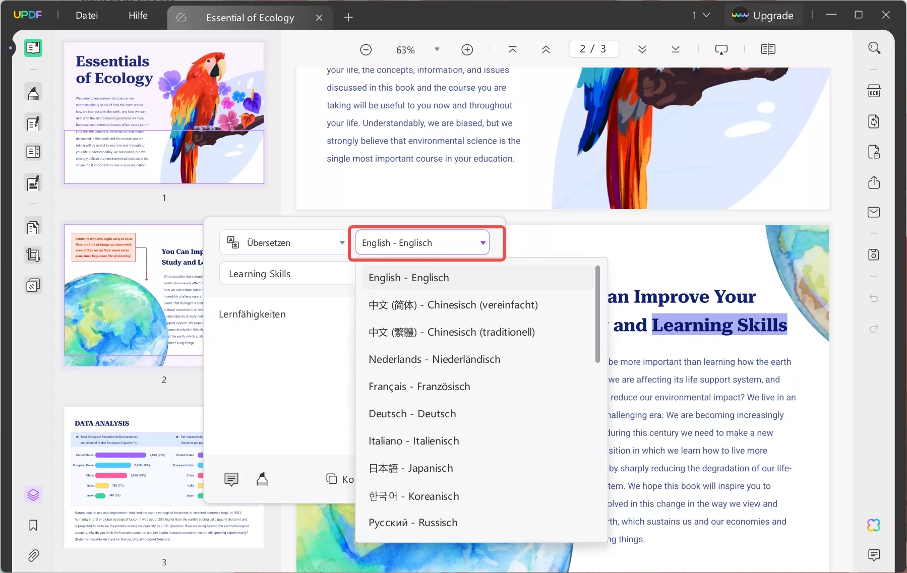Go to the next page
The height and width of the screenshot is (573, 907).
642,49
